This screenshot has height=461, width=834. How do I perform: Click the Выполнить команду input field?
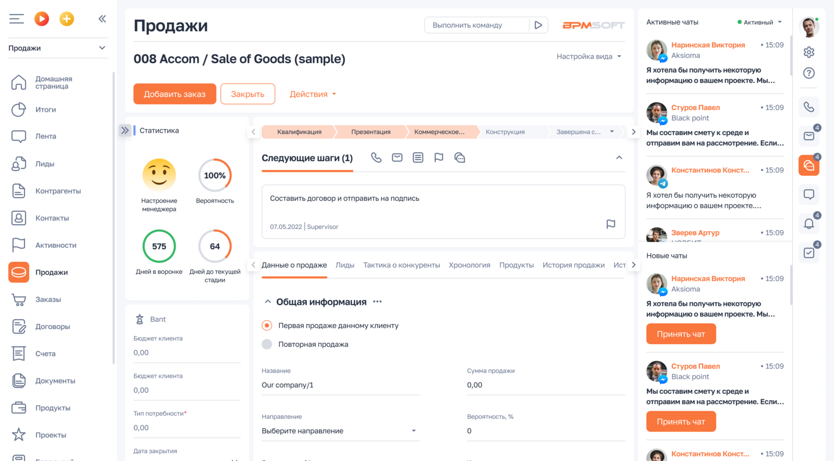pyautogui.click(x=478, y=24)
